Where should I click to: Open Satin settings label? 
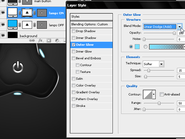coord(79,78)
